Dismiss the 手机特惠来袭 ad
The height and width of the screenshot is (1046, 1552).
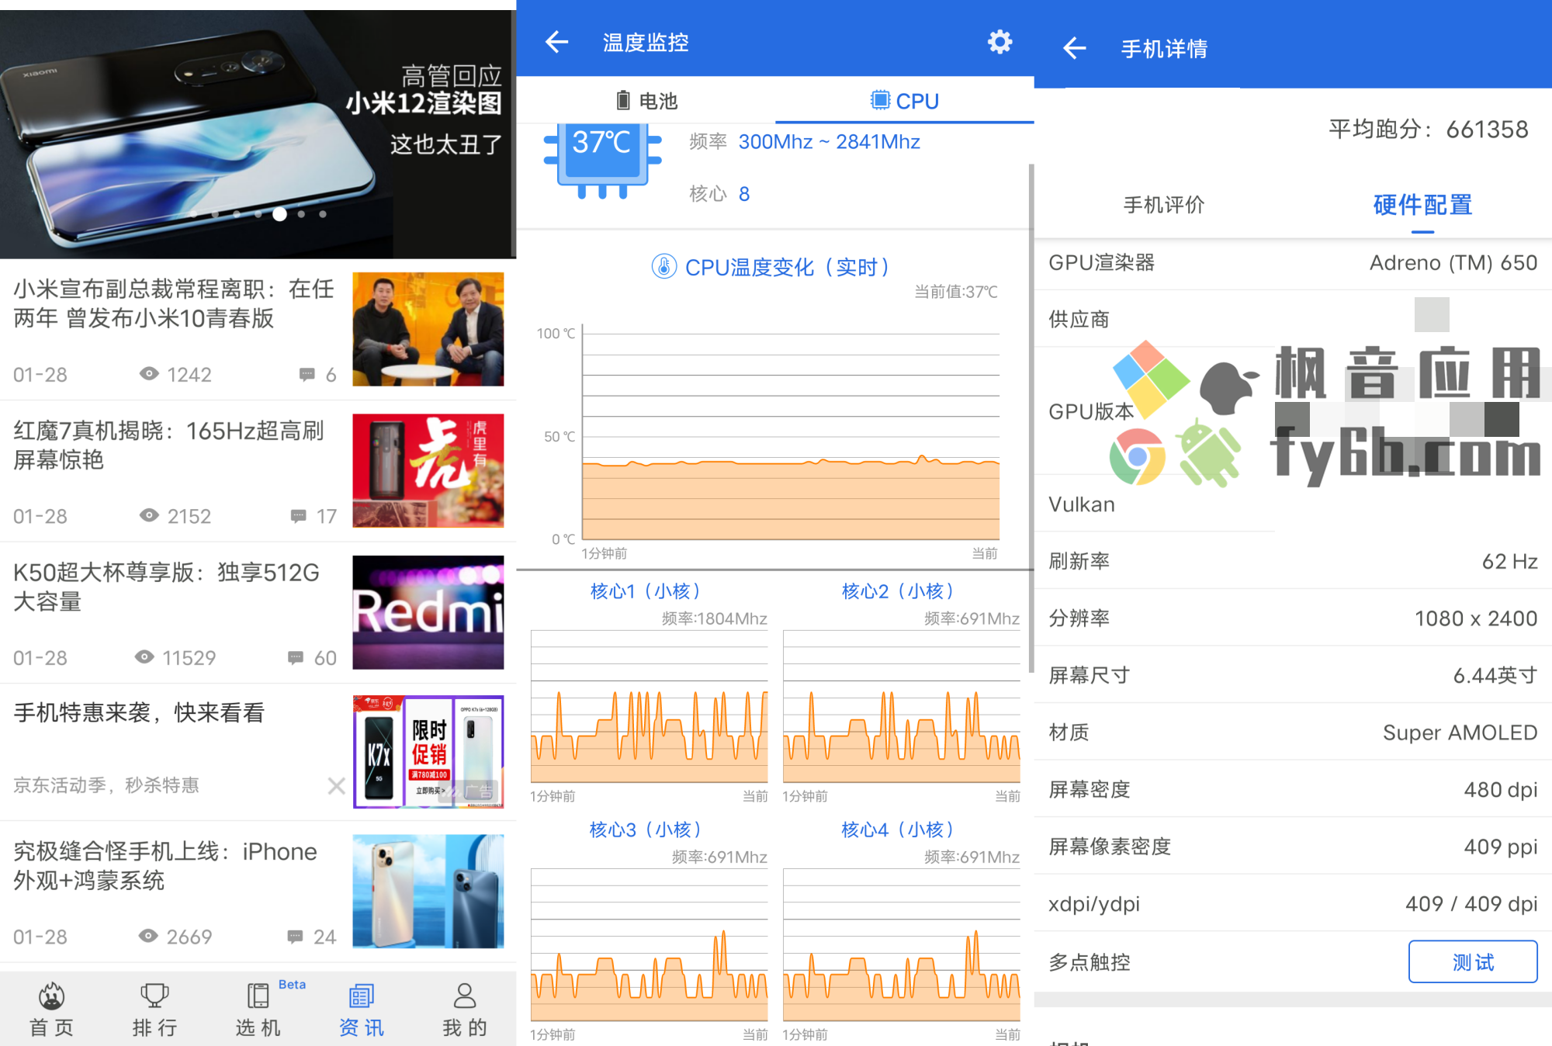coord(336,786)
